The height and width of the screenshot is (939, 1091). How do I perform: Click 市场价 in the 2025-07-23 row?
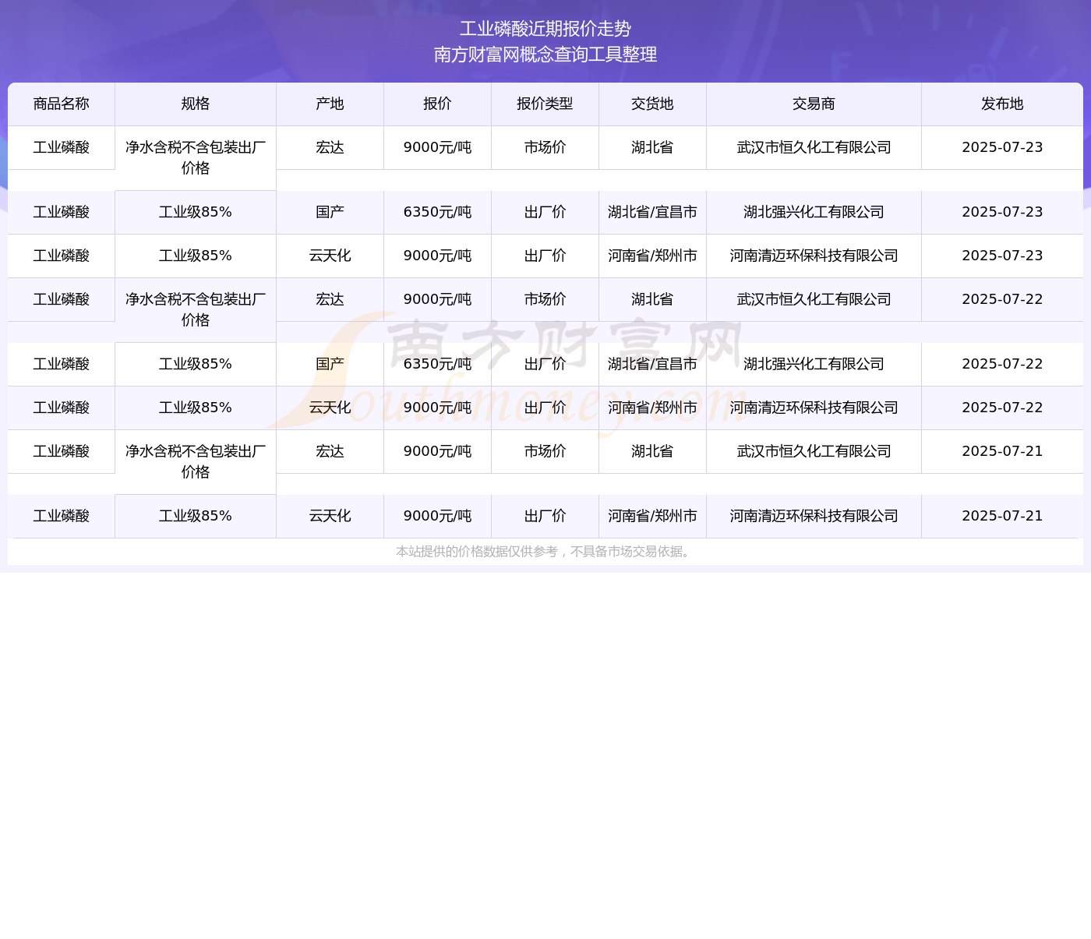(545, 147)
